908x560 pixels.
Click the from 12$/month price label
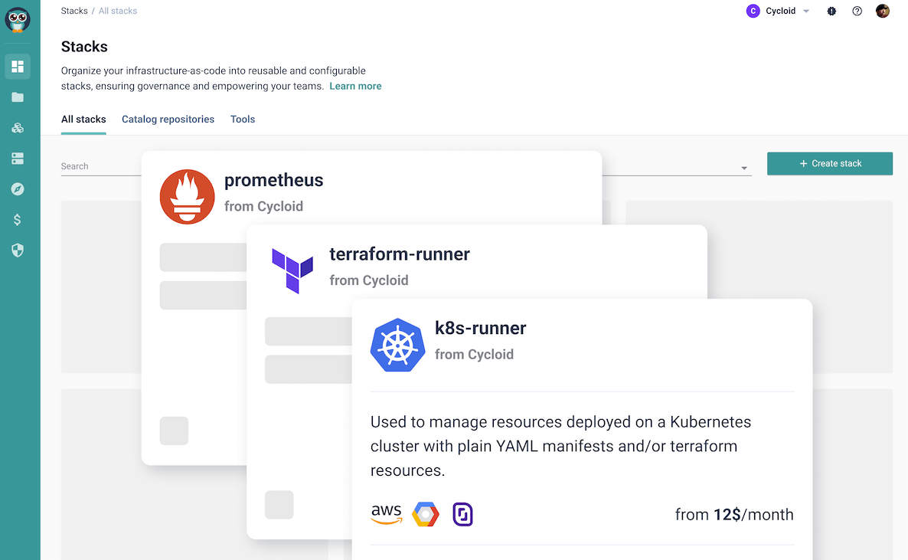pyautogui.click(x=734, y=515)
